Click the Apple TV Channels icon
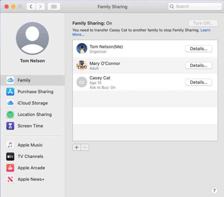 tap(10, 156)
